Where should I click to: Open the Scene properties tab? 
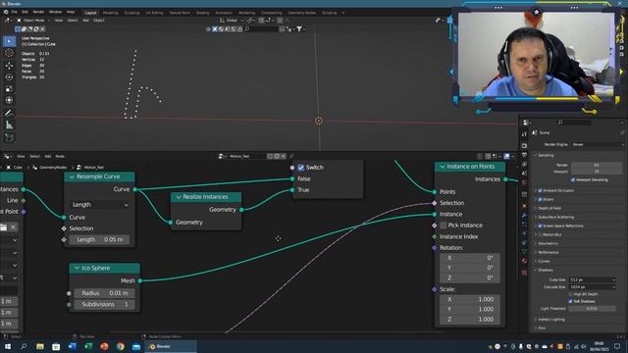[x=524, y=175]
